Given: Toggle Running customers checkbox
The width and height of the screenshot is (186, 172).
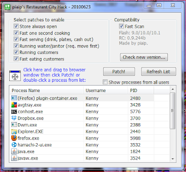Looking at the screenshot, I should [x=16, y=52].
